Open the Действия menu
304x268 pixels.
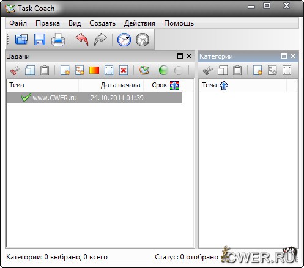coord(139,23)
